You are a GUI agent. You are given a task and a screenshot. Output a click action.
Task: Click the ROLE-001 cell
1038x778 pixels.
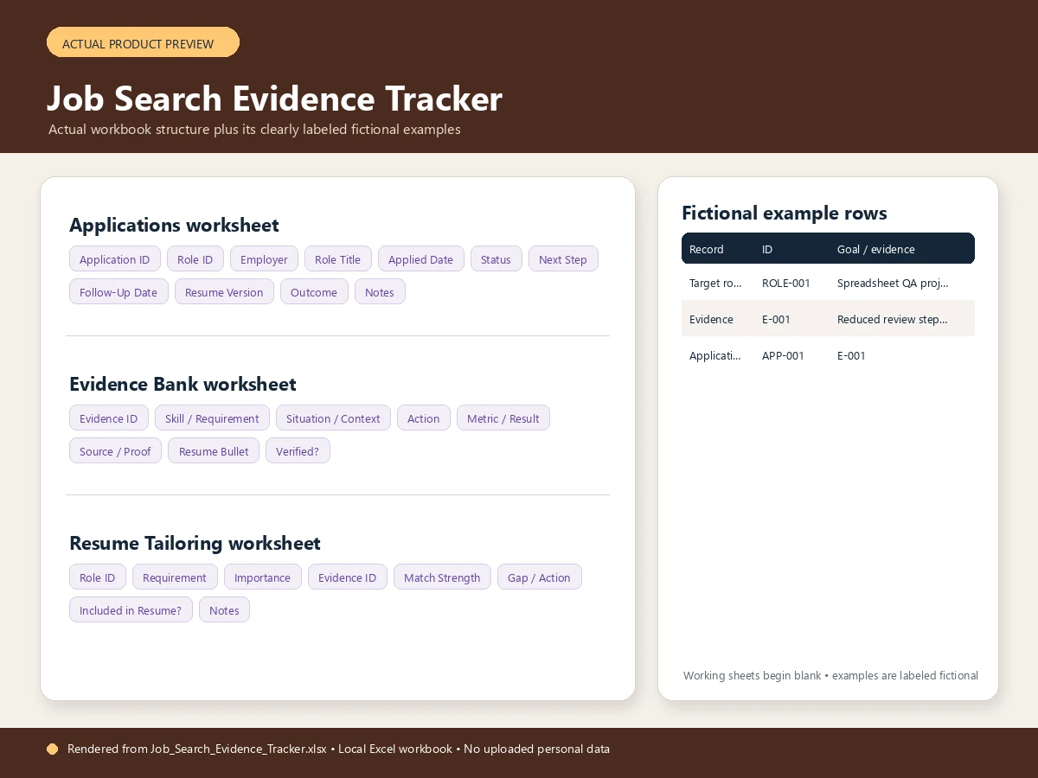click(786, 283)
